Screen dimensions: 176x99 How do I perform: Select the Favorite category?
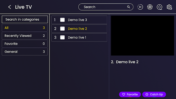click(25, 44)
